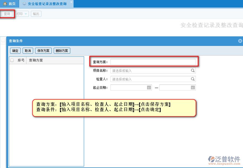
Task: Confirm query with 确定 button
Action: pos(15,51)
